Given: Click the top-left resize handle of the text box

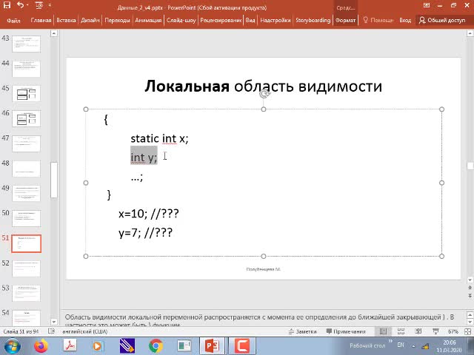Looking at the screenshot, I should click(86, 109).
